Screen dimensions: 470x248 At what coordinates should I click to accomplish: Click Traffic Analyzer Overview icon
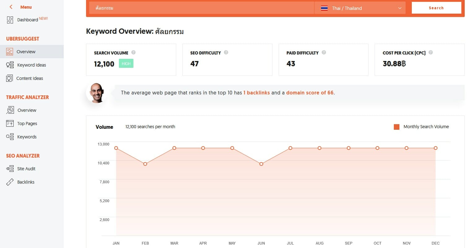pyautogui.click(x=10, y=110)
